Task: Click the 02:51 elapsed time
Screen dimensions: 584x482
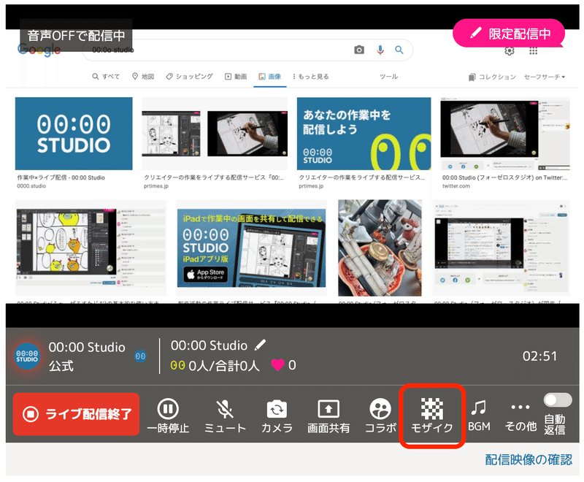Action: 539,356
